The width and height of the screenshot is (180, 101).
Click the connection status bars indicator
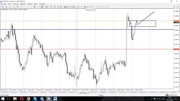click(167, 95)
